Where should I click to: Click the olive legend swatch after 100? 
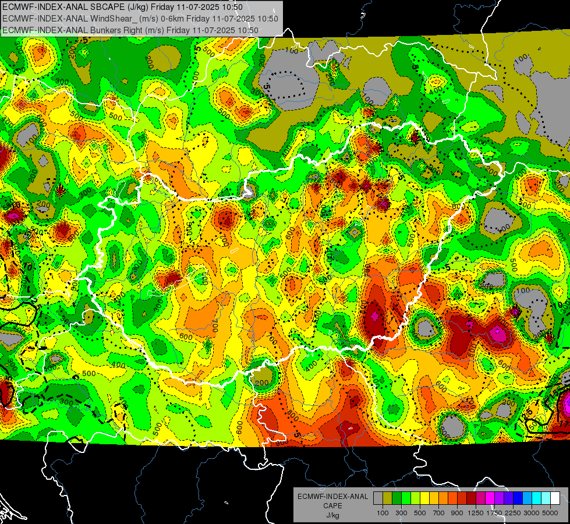pyautogui.click(x=388, y=498)
